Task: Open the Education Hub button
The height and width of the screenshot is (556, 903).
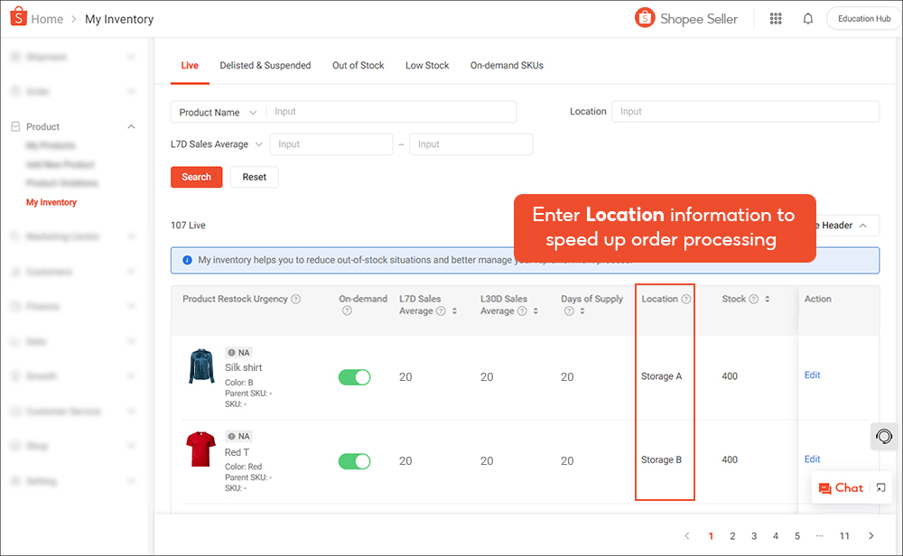Action: pyautogui.click(x=864, y=18)
